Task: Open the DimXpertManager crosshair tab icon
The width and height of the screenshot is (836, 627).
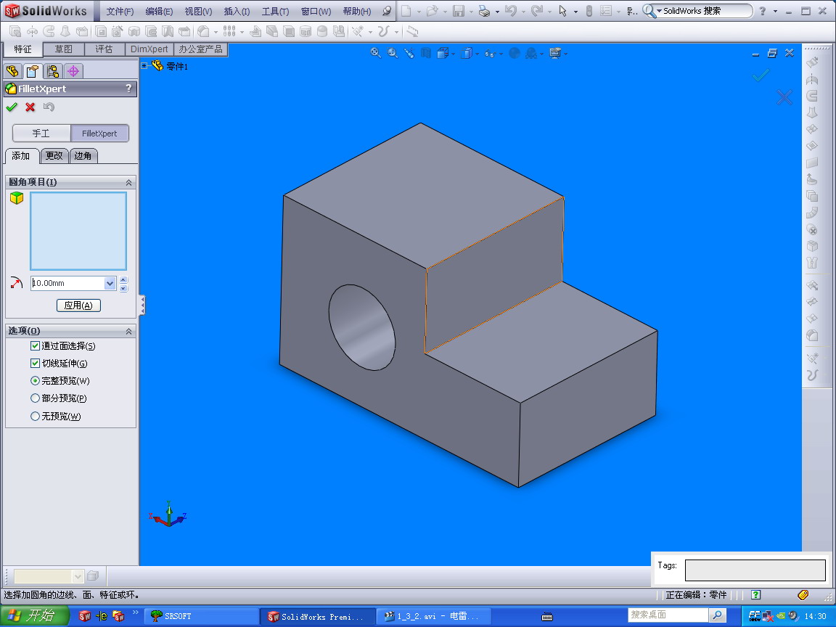Action: click(73, 71)
